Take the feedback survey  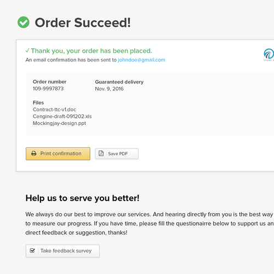pos(62,251)
